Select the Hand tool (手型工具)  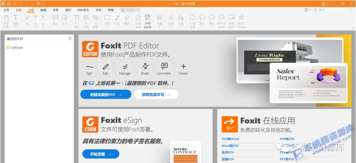(6, 21)
